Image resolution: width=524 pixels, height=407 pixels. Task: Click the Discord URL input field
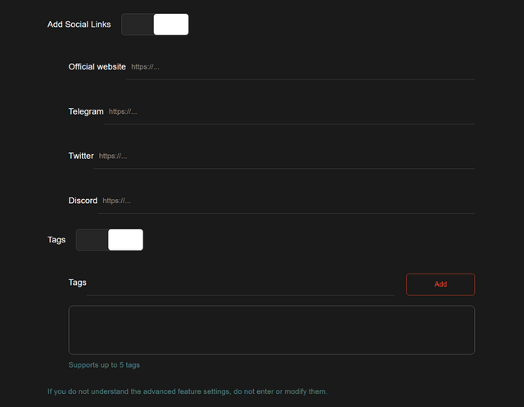(286, 201)
